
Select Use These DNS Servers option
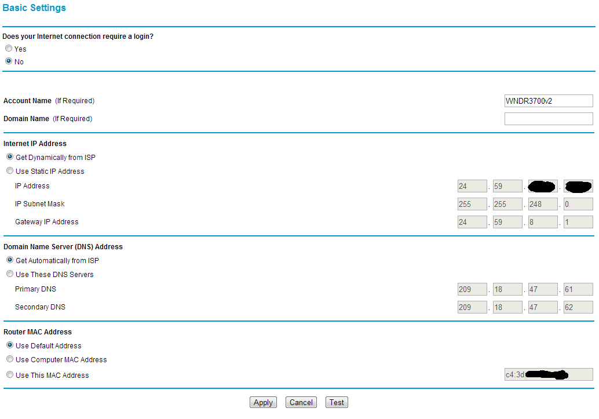click(10, 274)
